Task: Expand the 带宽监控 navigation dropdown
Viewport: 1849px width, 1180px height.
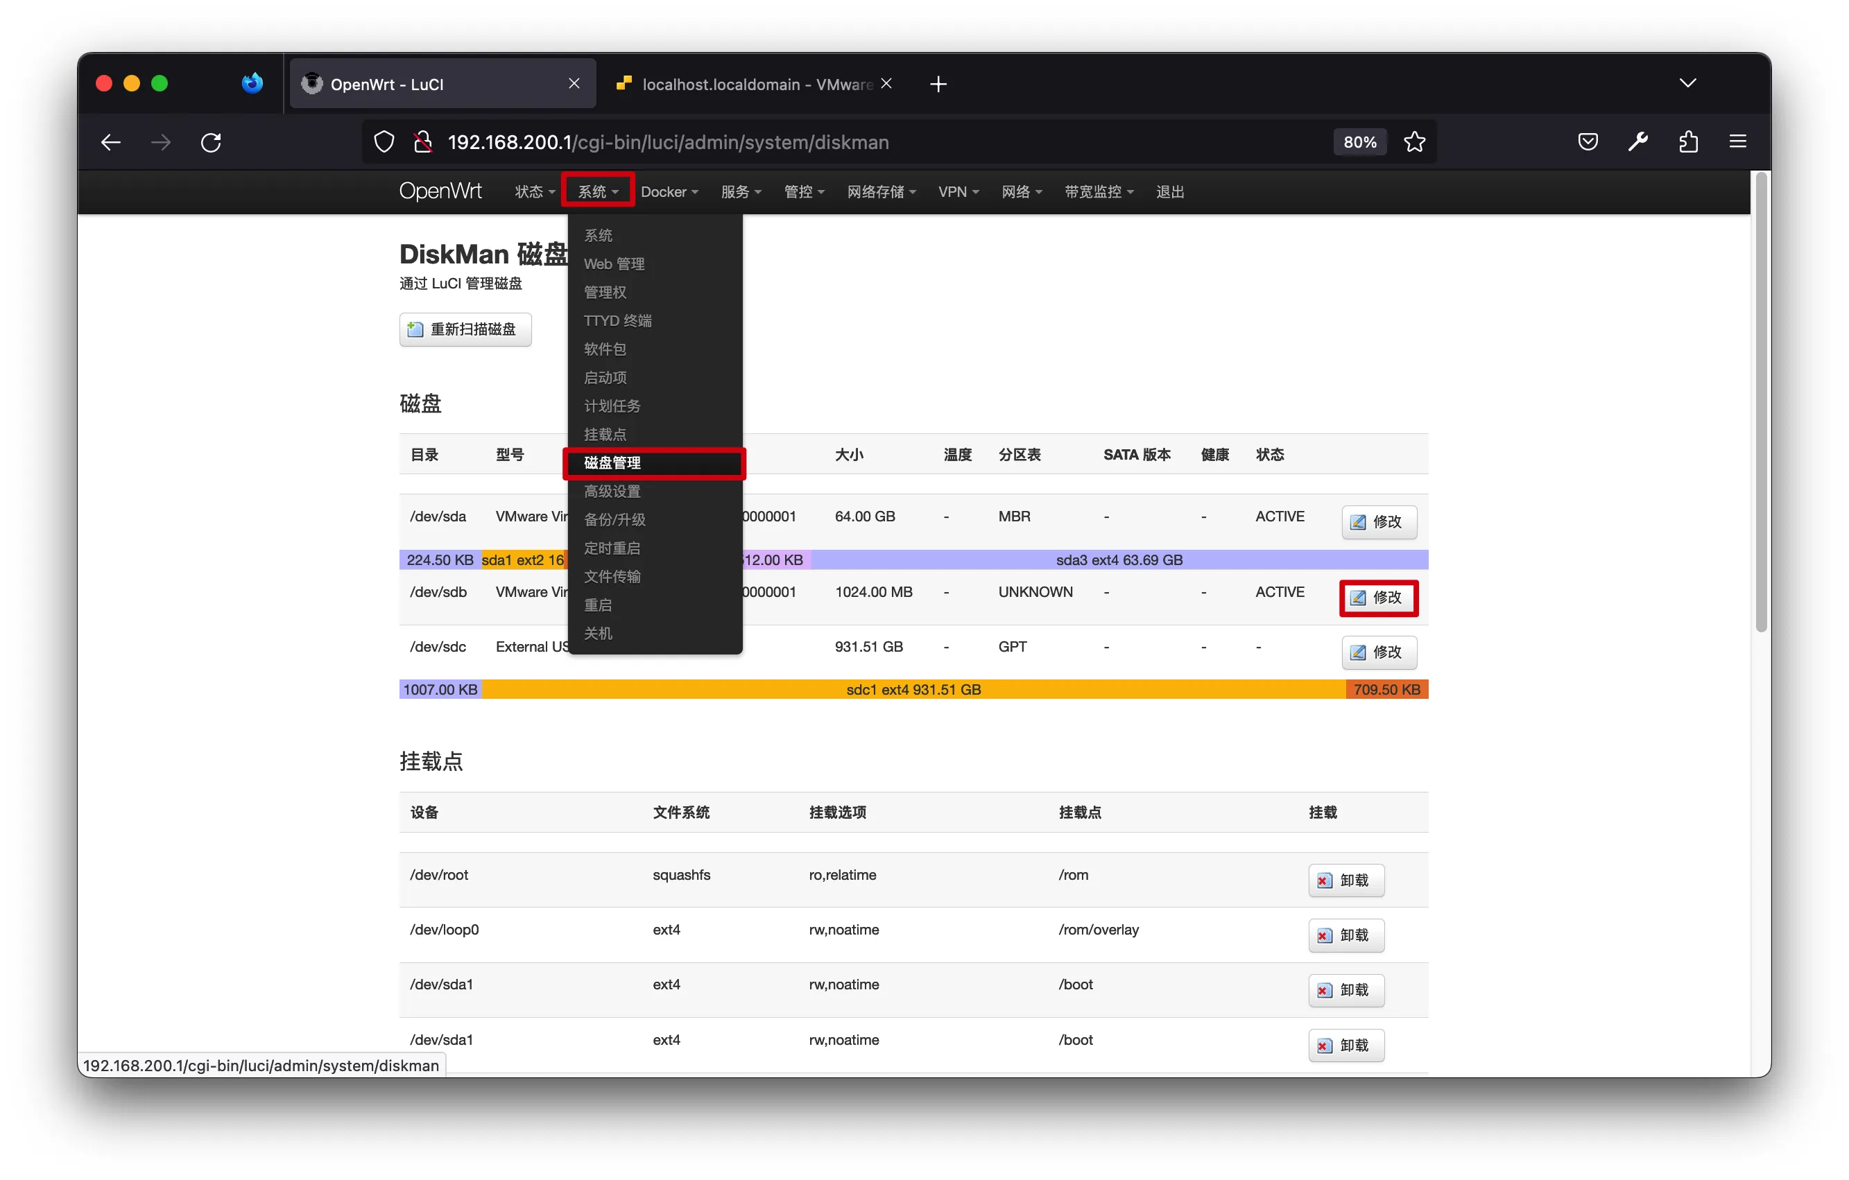Action: (1099, 192)
